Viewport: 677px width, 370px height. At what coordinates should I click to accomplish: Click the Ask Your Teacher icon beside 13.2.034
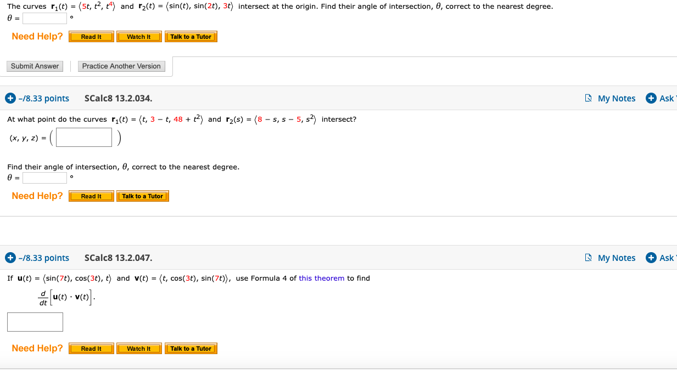(x=652, y=98)
